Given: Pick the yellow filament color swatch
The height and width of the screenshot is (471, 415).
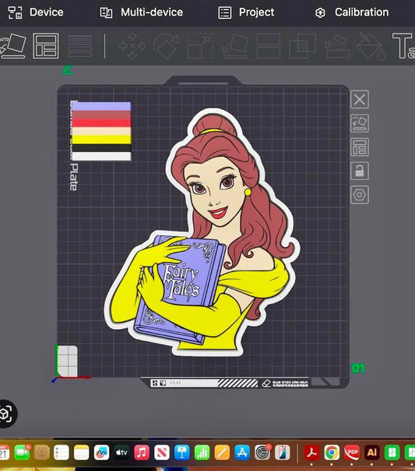Looking at the screenshot, I should coord(102,140).
